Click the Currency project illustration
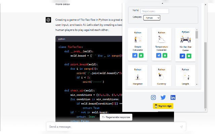Screen dimensions: 215x134 tap(161, 76)
